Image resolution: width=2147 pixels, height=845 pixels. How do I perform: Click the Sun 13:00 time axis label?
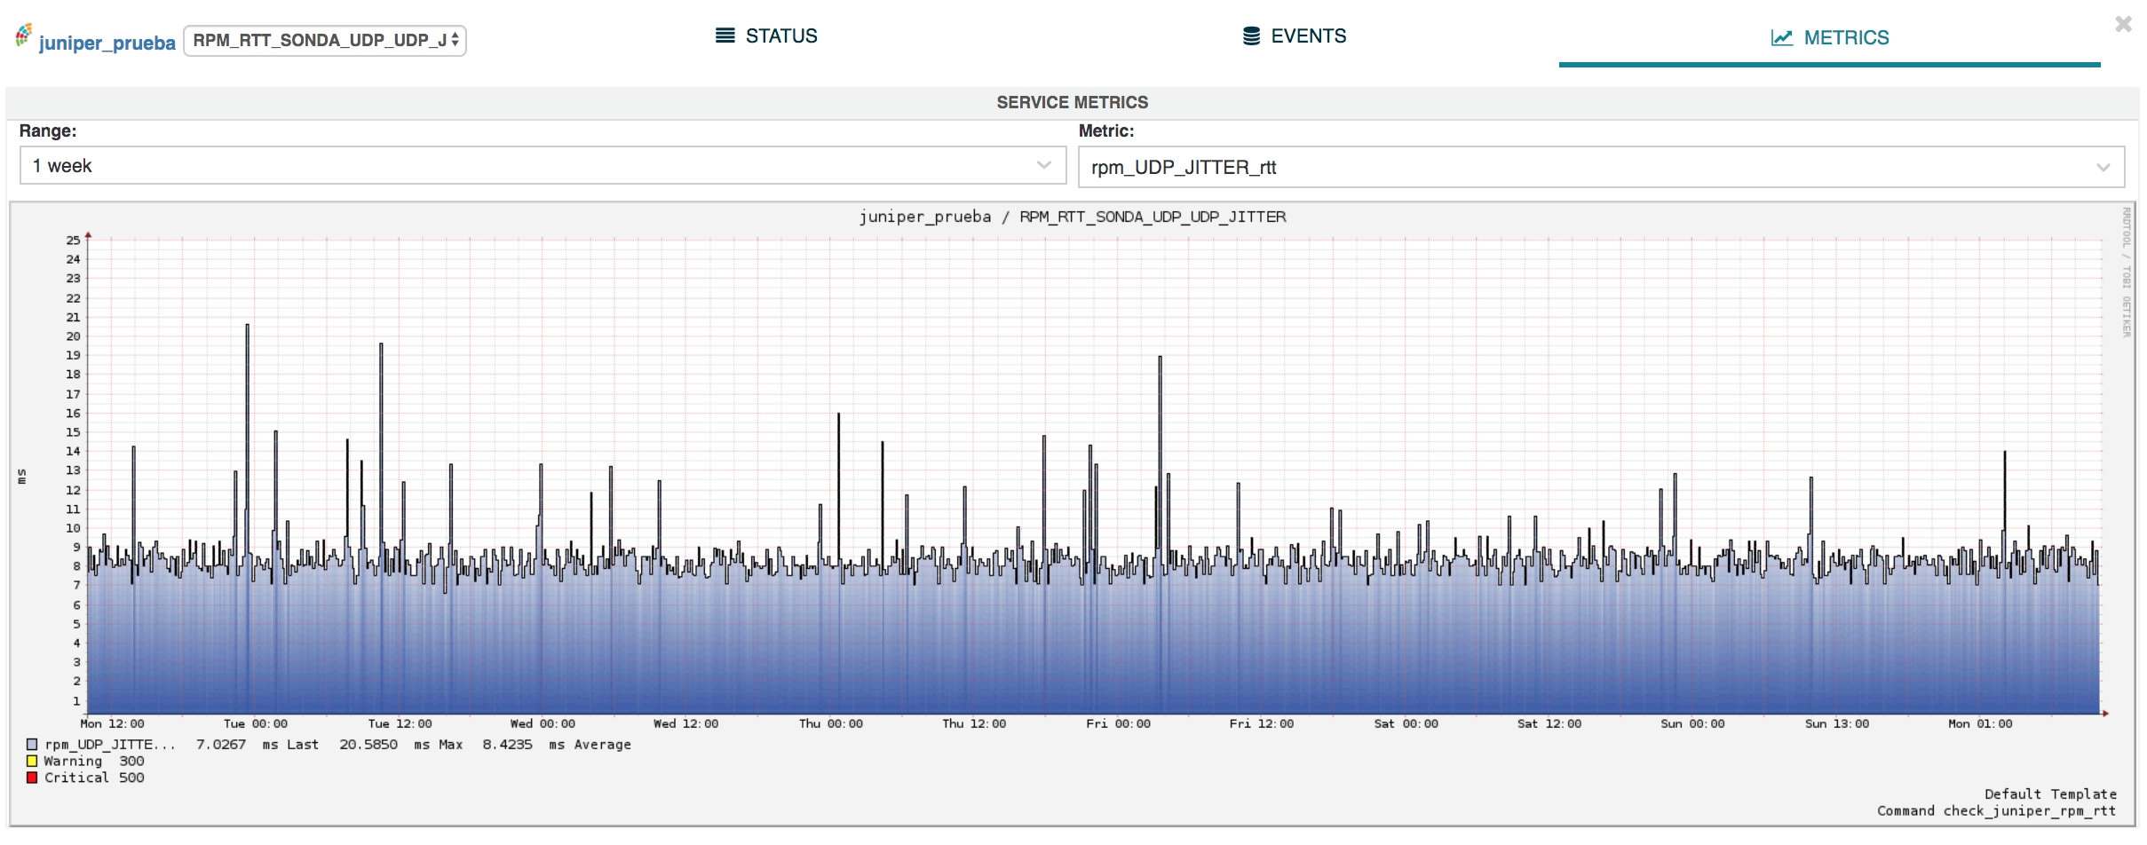point(1836,723)
